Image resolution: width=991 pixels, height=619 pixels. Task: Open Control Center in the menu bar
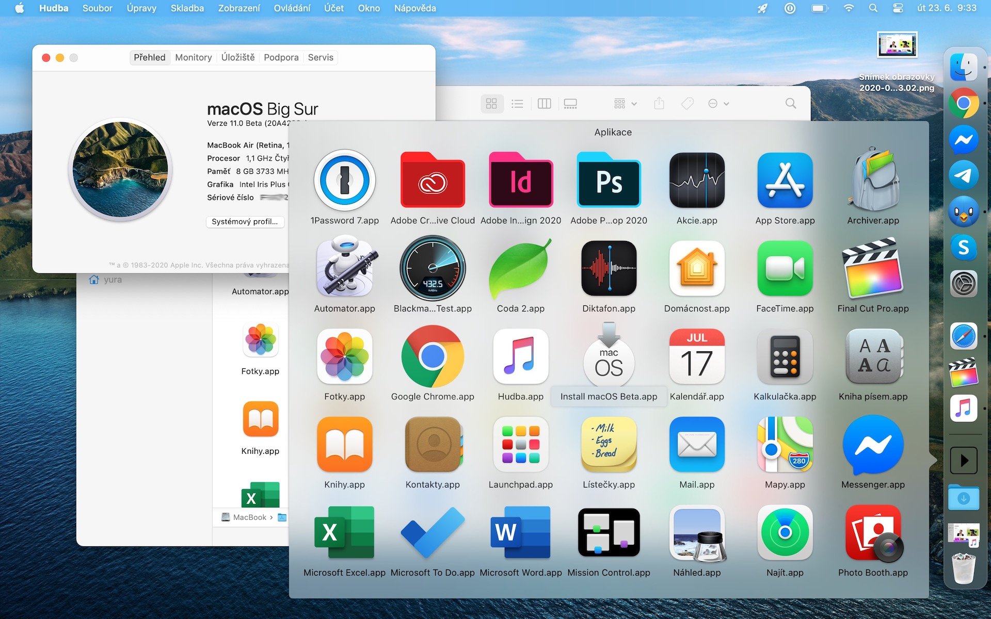(898, 8)
